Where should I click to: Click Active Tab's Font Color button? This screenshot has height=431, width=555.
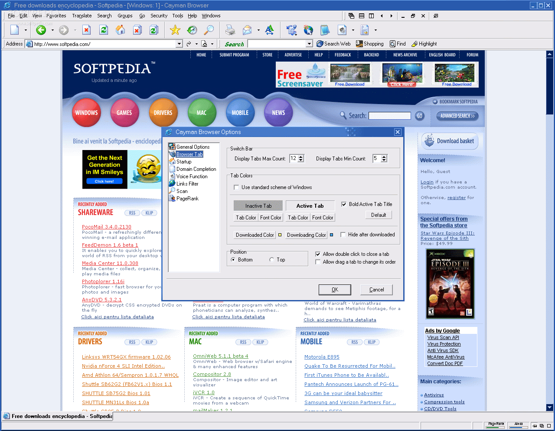(x=323, y=218)
